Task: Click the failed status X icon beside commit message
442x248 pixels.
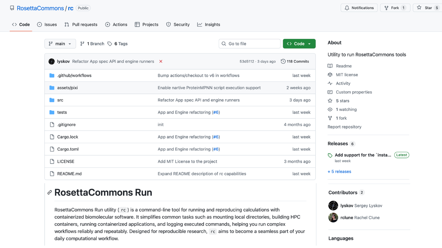Action: tap(161, 61)
